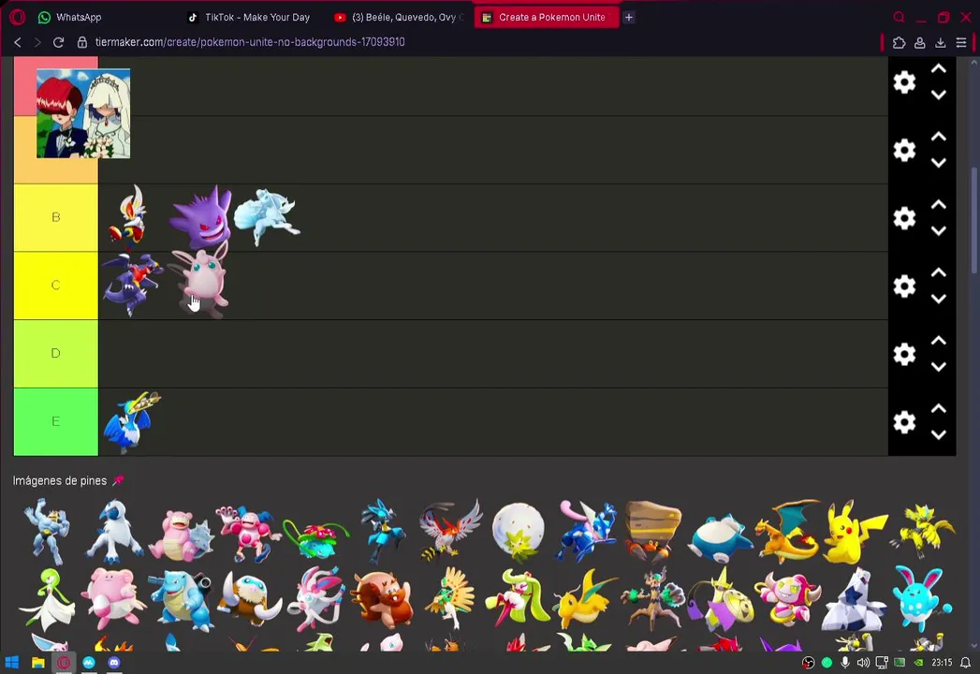
Task: Select the D tier label cell
Action: 55,354
